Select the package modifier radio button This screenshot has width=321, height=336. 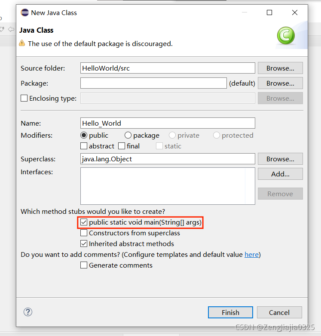click(128, 135)
